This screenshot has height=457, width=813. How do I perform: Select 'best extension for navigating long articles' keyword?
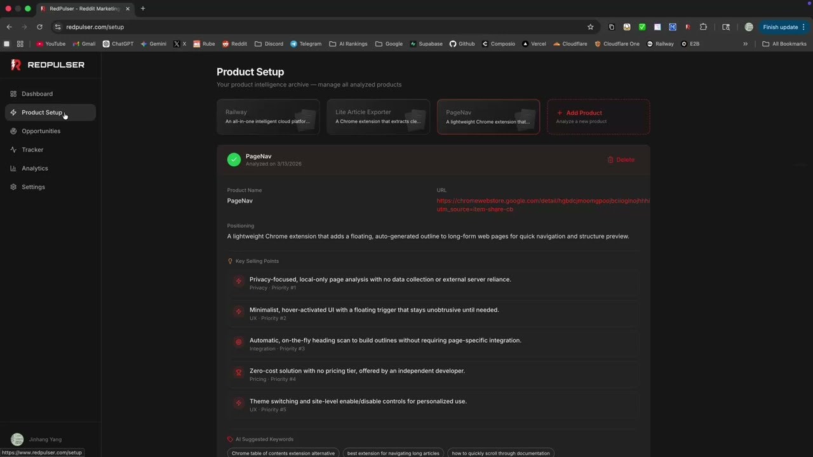pos(393,453)
